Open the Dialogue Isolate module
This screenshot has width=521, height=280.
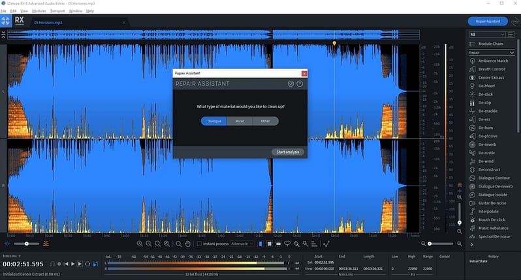click(x=492, y=195)
